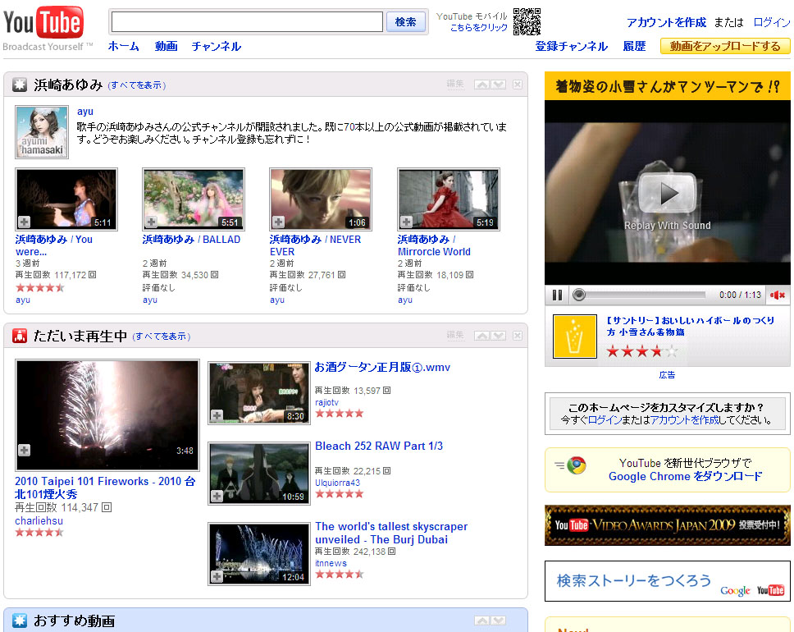Open 検索ストーリーをつくろう banner
Image resolution: width=794 pixels, height=632 pixels.
pyautogui.click(x=668, y=581)
